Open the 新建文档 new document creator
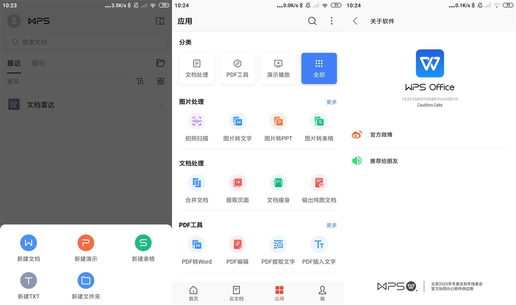This screenshot has width=516, height=305. (29, 248)
